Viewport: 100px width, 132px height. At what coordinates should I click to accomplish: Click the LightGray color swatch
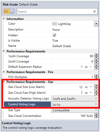pyautogui.click(x=55, y=24)
